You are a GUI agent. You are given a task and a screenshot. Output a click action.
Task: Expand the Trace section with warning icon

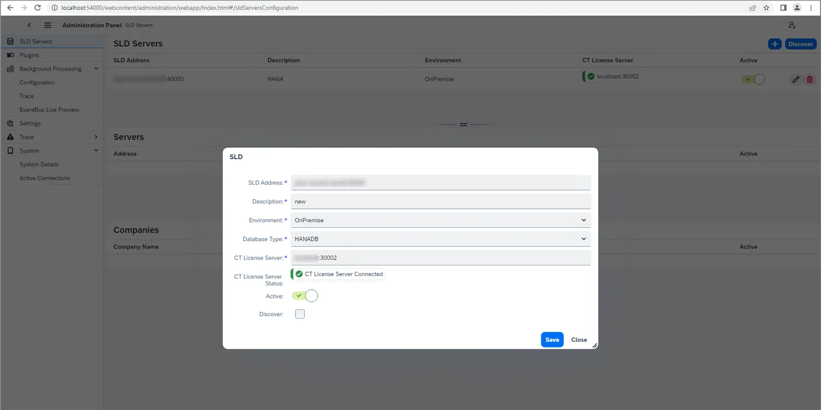coord(96,137)
